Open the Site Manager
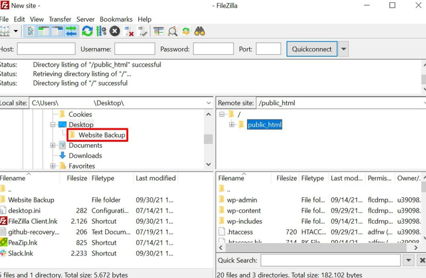The width and height of the screenshot is (426, 278). (6, 31)
